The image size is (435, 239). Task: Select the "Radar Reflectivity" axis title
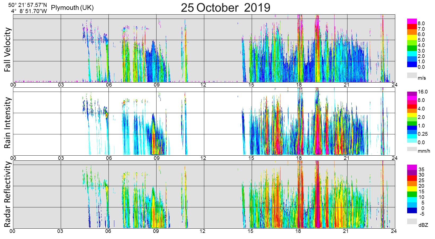coord(8,194)
